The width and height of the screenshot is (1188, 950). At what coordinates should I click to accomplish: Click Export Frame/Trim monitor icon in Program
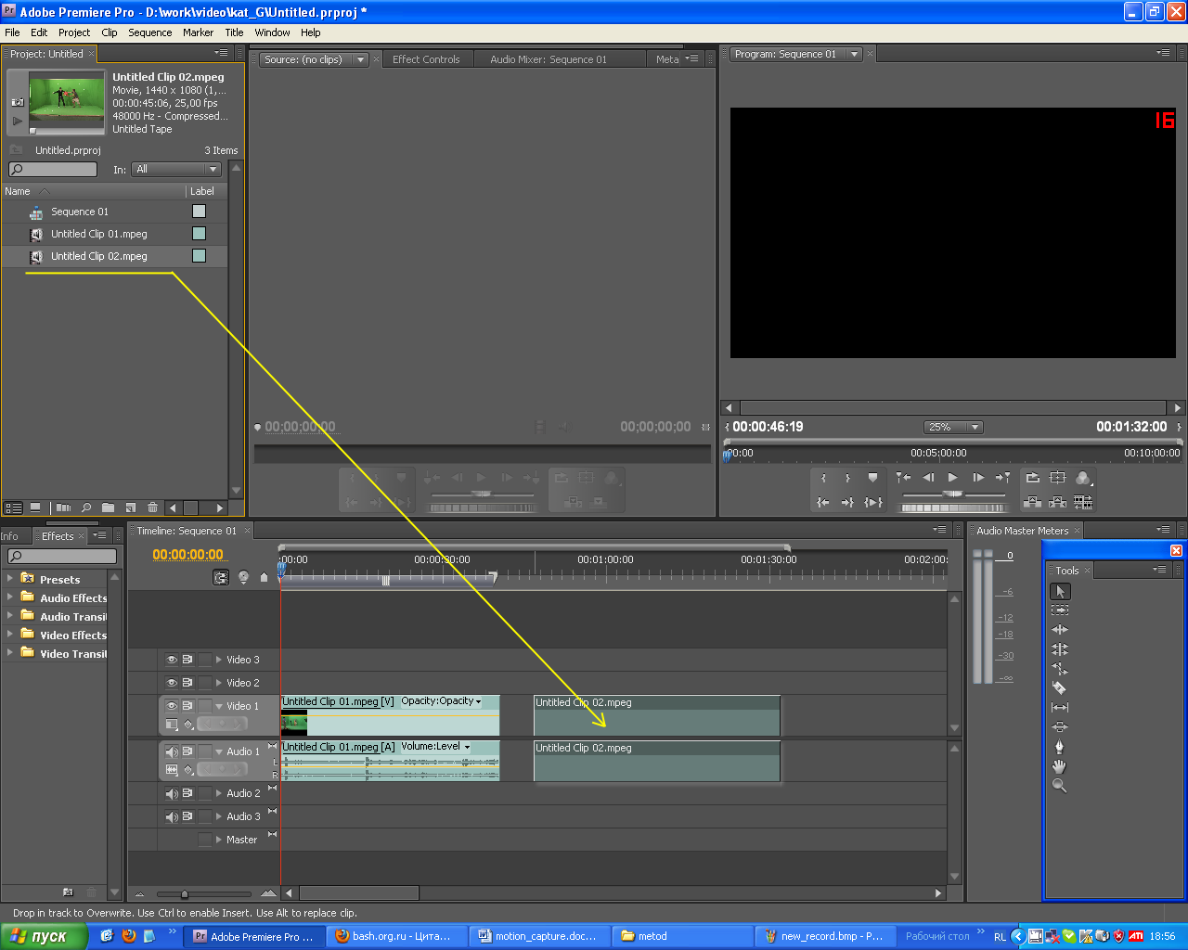pos(1083,502)
